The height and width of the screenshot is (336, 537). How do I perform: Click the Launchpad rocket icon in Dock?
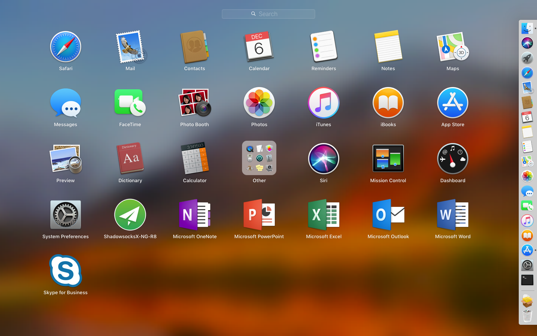(x=527, y=58)
